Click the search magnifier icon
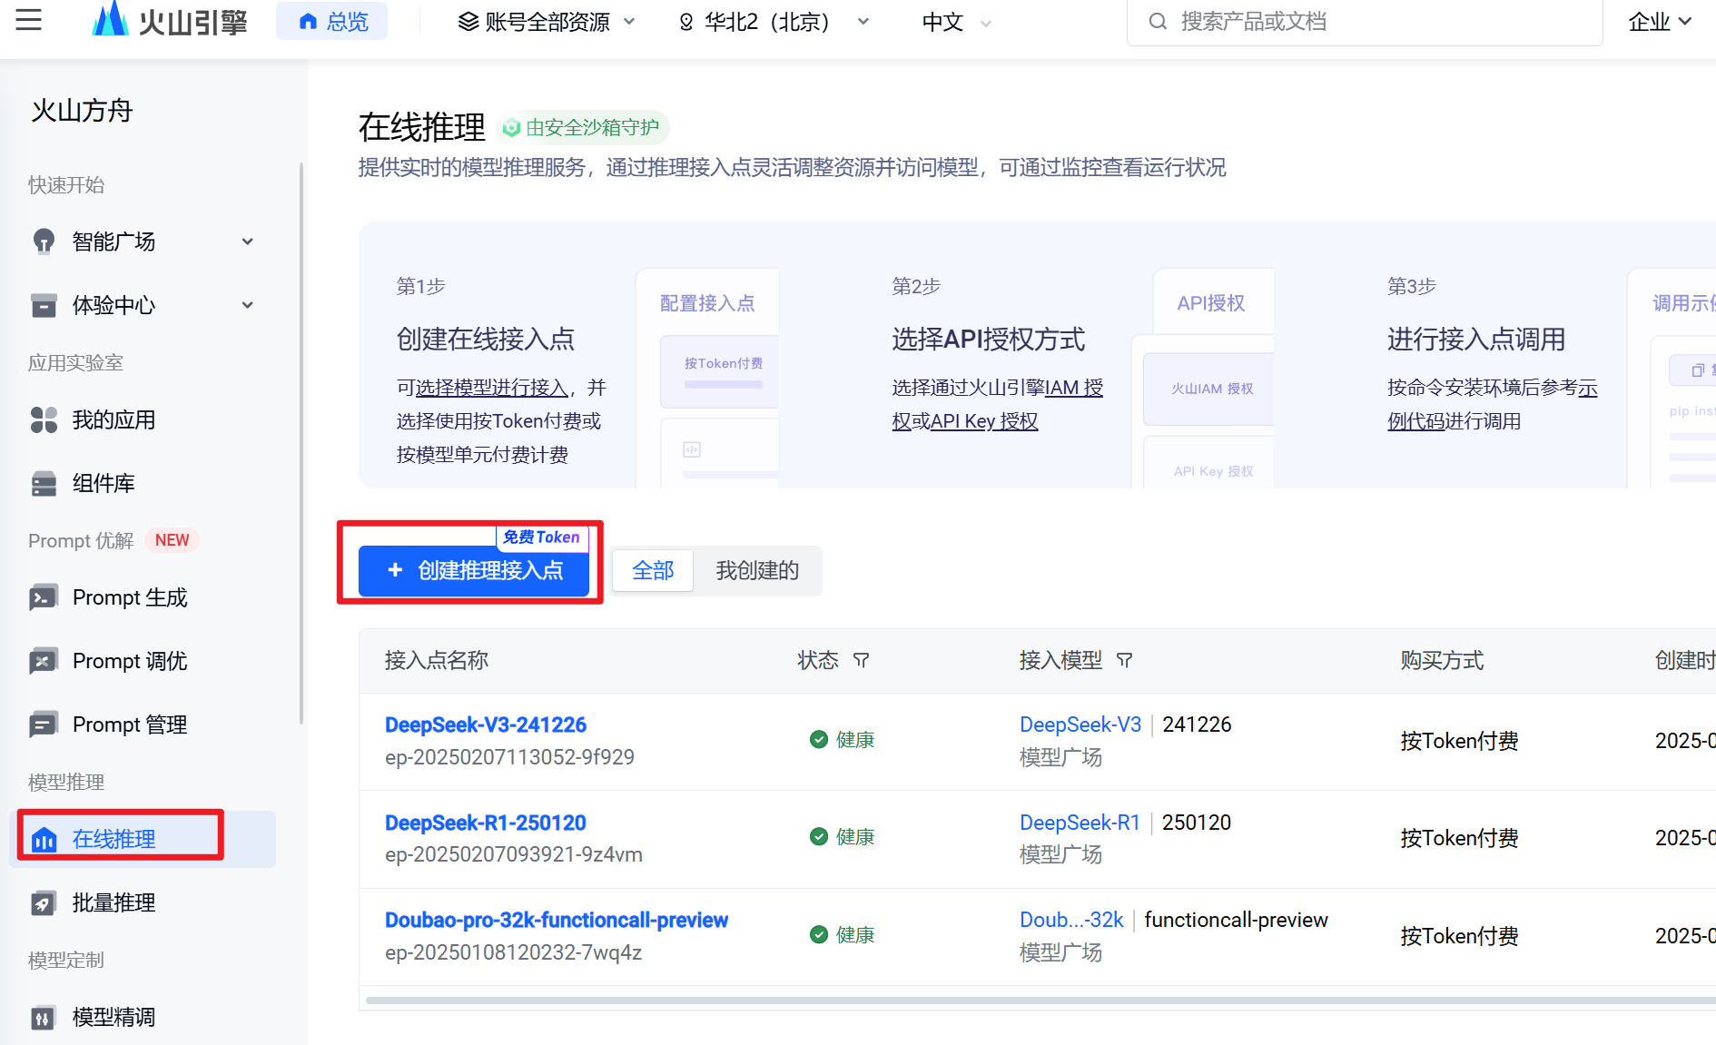Screen dimensions: 1716x1045 [x=1158, y=21]
